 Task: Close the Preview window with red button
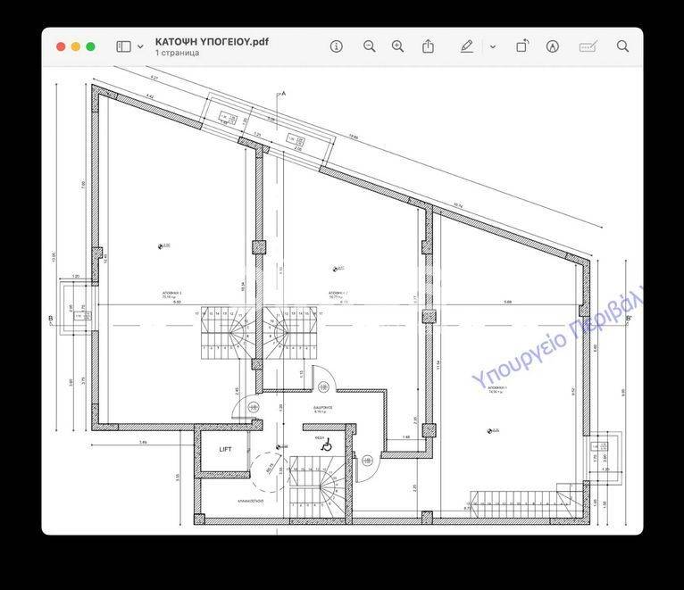click(x=61, y=46)
